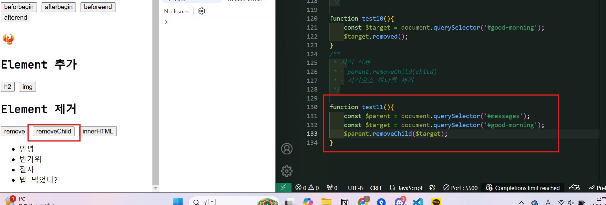
Task: Click the Copilot Completions limit reached status
Action: [522, 188]
